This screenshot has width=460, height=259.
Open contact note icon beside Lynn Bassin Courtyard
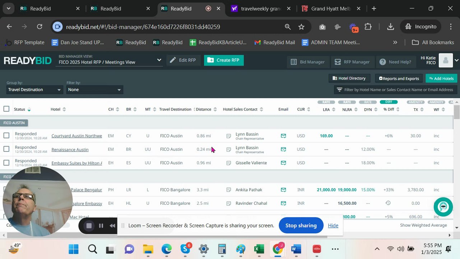(x=228, y=136)
